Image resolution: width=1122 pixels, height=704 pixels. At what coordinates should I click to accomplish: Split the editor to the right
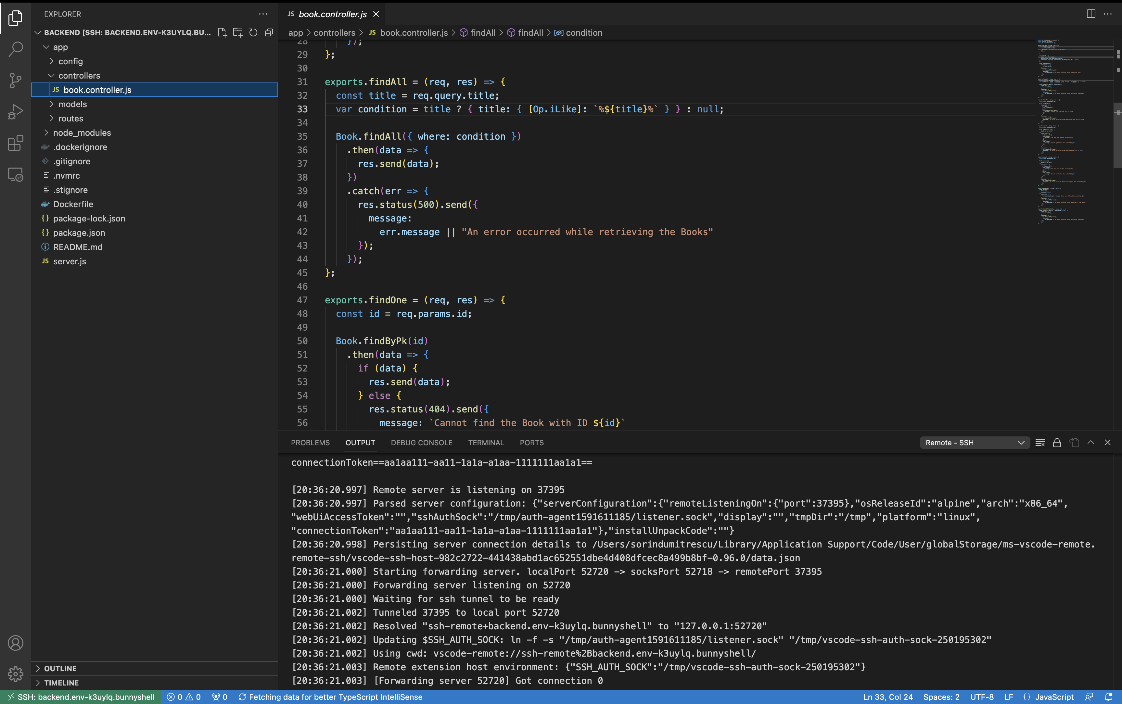[1090, 14]
